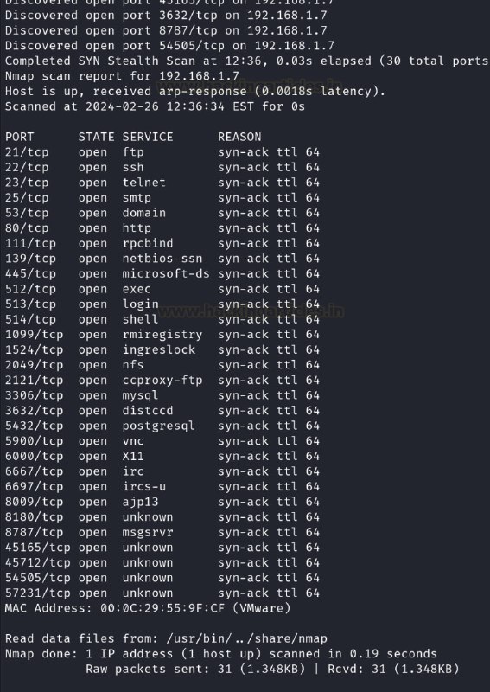
Task: Click the 80/tcp http row
Action: (162, 228)
